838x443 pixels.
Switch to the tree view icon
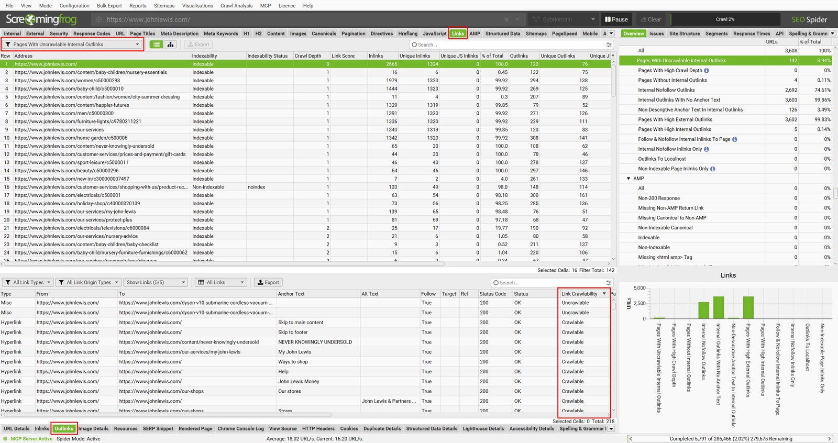pos(171,45)
